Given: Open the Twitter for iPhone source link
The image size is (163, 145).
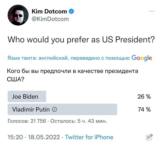Looking at the screenshot, I should (89, 137).
